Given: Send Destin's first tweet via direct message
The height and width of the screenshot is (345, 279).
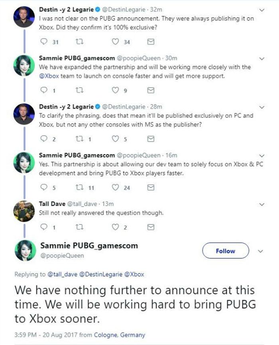Looking at the screenshot, I should [151, 42].
